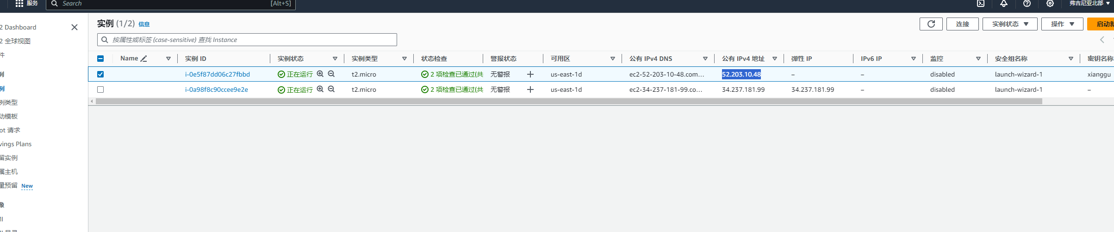Screen dimensions: 1114x232
Task: Open 容量预留 sidebar item
Action: [9, 185]
